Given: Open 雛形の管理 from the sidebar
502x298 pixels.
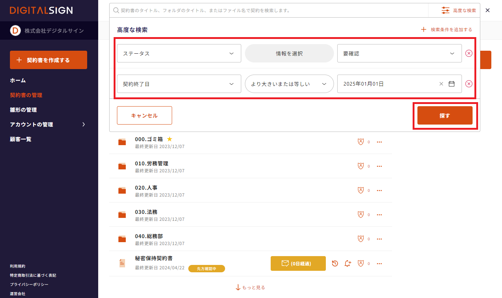Looking at the screenshot, I should (x=24, y=110).
